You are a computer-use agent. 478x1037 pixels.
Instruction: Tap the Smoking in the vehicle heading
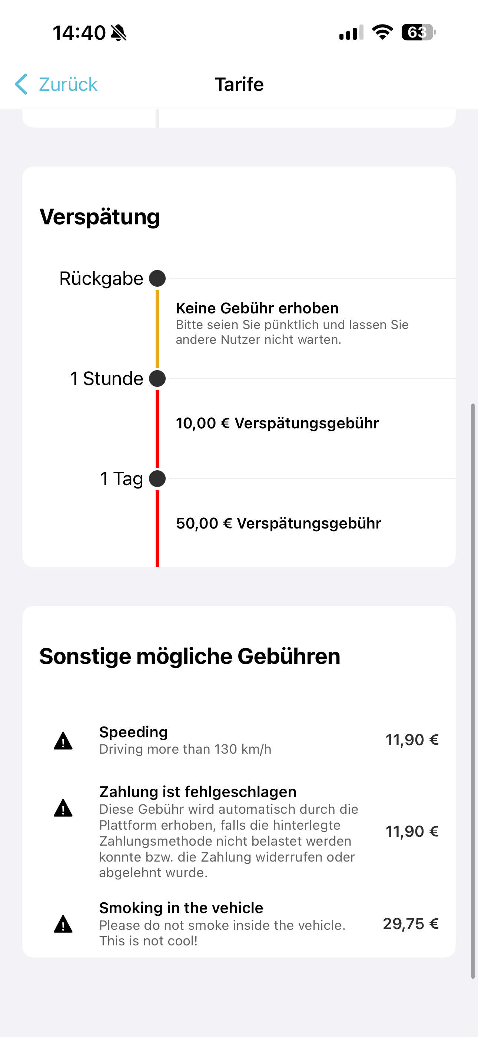coord(181,908)
